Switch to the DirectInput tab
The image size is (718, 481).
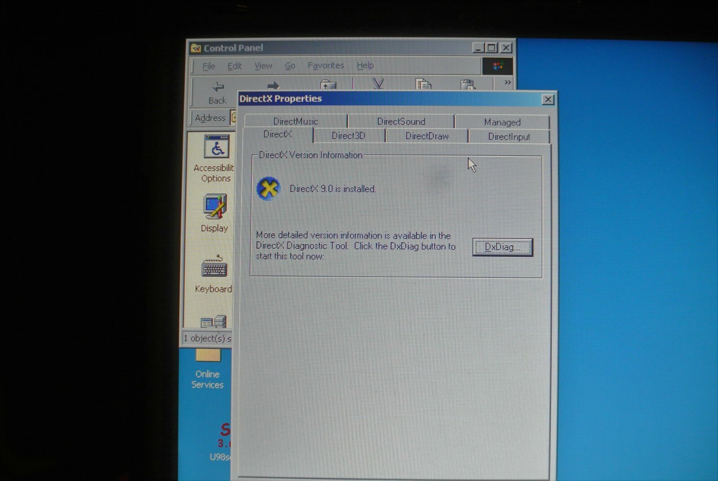(x=509, y=137)
